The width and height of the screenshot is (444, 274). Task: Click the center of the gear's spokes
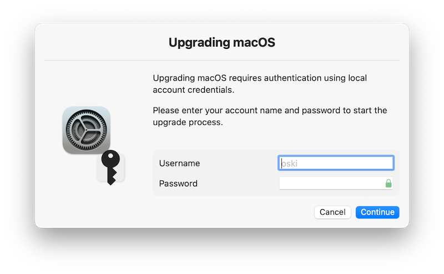[x=86, y=130]
